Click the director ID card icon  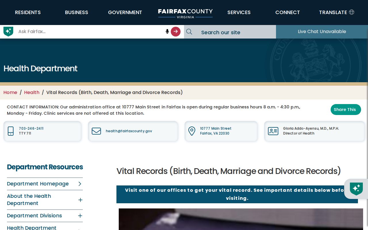[x=273, y=131]
